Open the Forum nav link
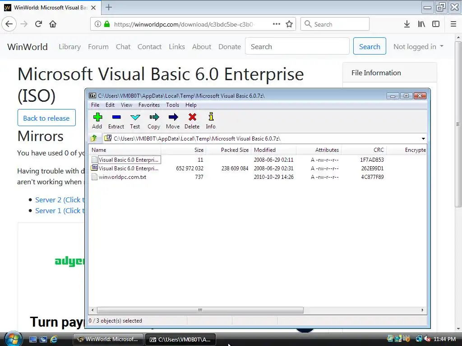The height and width of the screenshot is (346, 462). [98, 46]
